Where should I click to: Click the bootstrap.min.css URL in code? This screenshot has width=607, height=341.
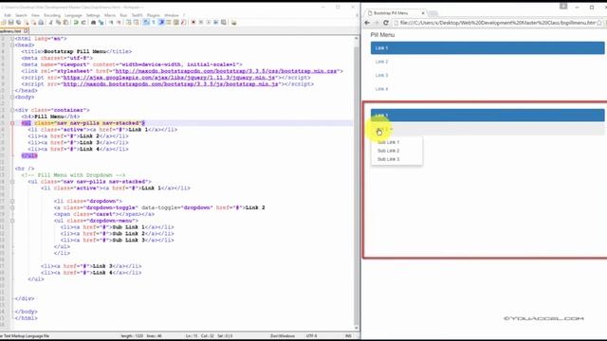coord(226,71)
